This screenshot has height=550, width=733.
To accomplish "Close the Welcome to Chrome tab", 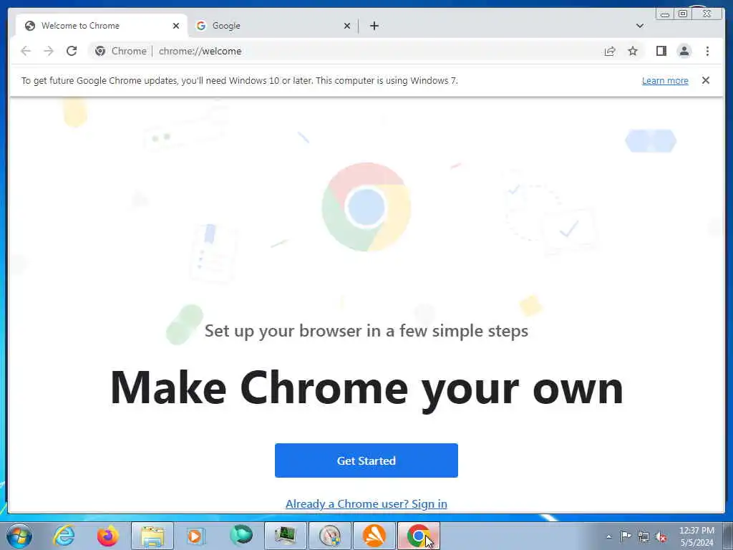I will 176,26.
